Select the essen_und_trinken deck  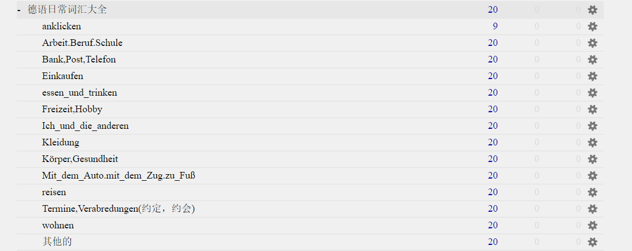(79, 92)
